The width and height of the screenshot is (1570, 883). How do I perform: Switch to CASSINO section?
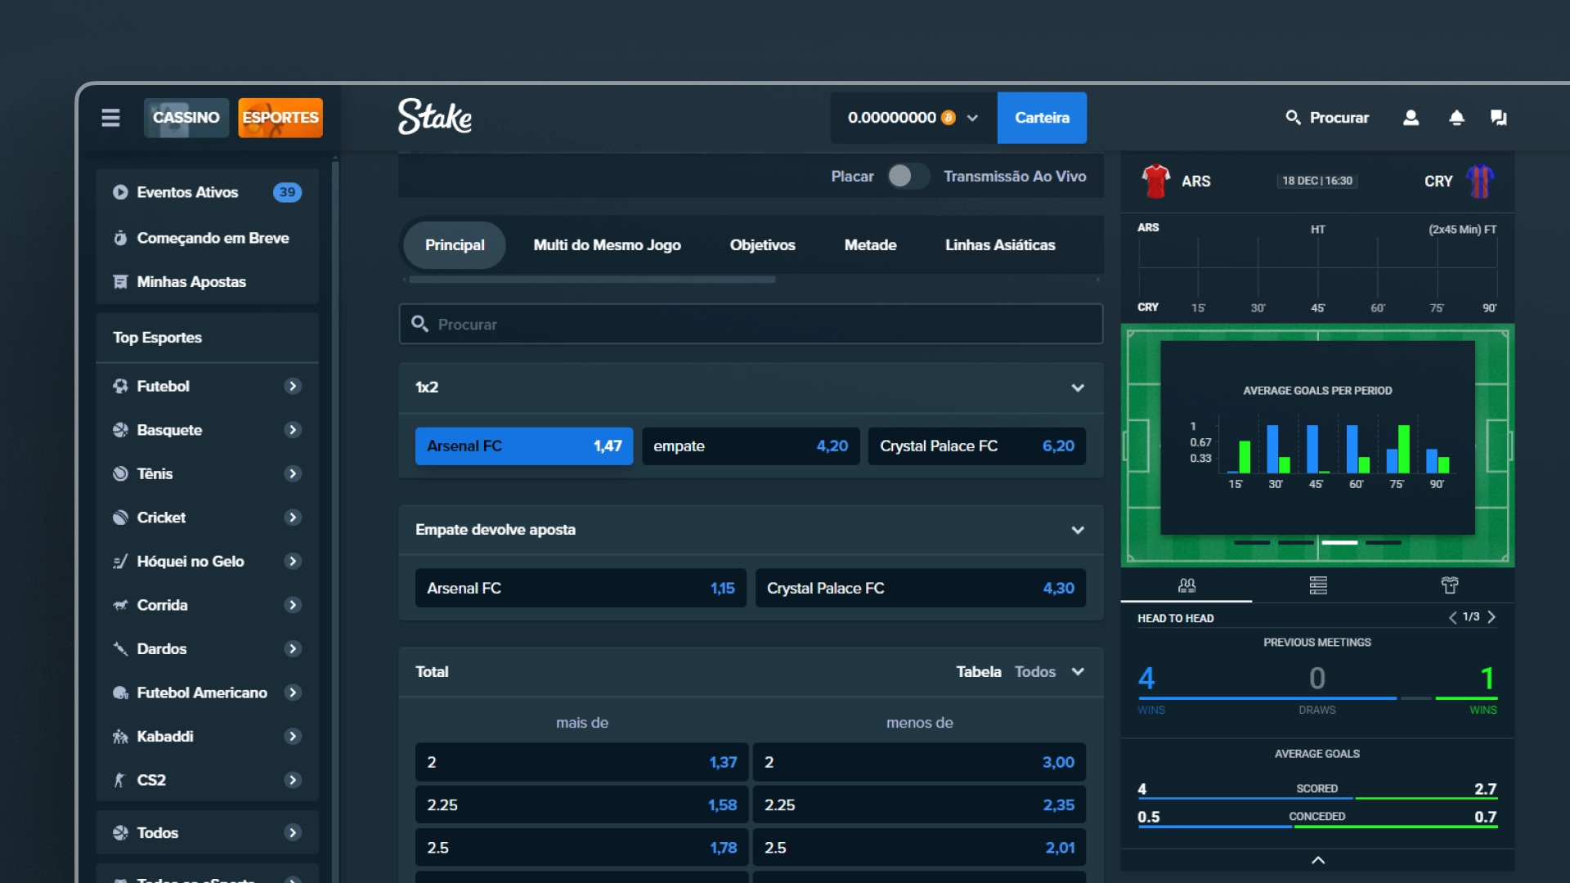[x=186, y=118]
